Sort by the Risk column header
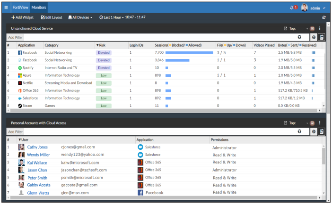Viewport: 332px width, 204px height. tap(101, 45)
